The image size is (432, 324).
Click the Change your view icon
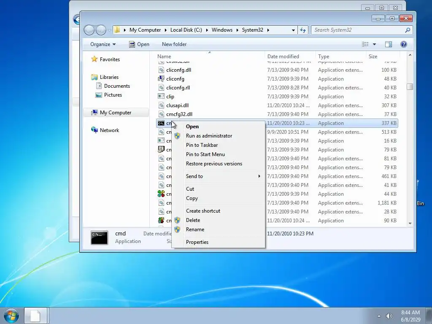pyautogui.click(x=365, y=44)
